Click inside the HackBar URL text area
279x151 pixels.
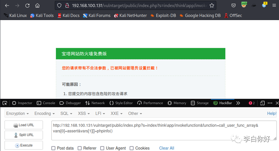click(x=164, y=130)
